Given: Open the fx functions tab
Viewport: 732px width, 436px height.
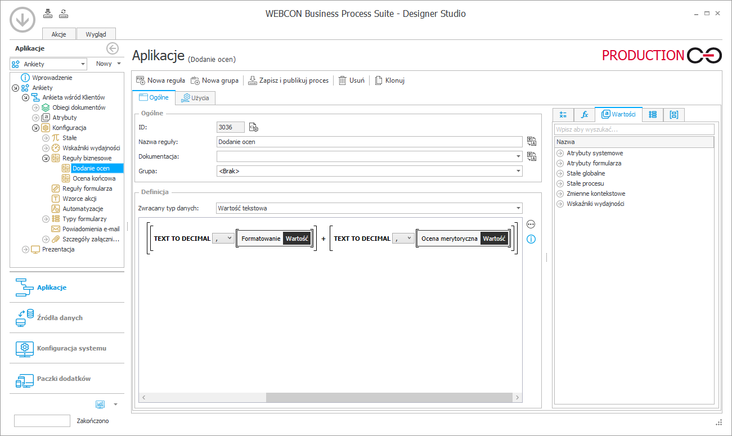Looking at the screenshot, I should tap(585, 115).
